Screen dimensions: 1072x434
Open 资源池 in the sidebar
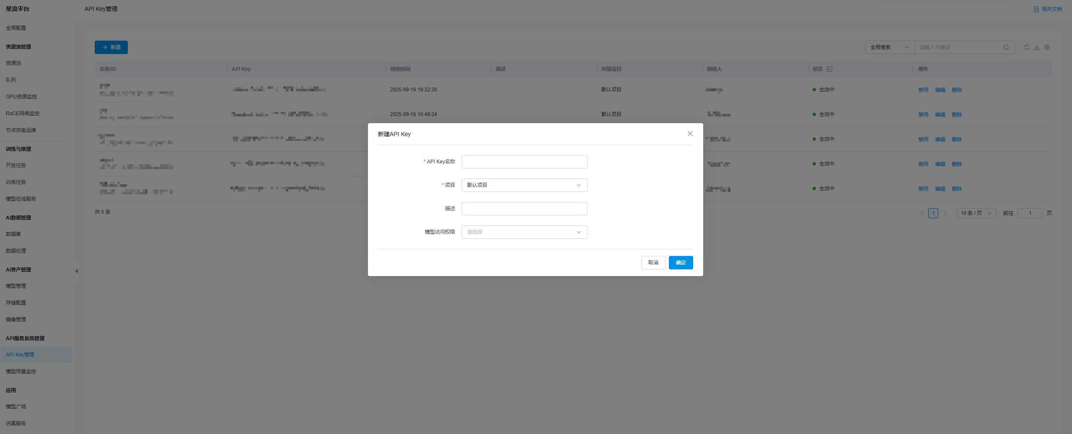point(13,63)
